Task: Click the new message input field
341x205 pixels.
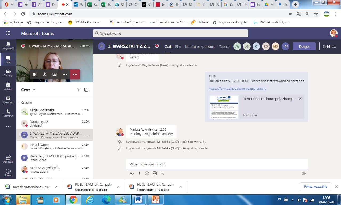Action: [x=217, y=164]
